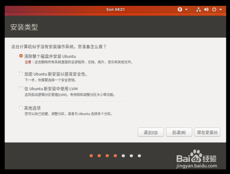Open the volume speaker icon
This screenshot has width=230, height=174.
point(206,10)
